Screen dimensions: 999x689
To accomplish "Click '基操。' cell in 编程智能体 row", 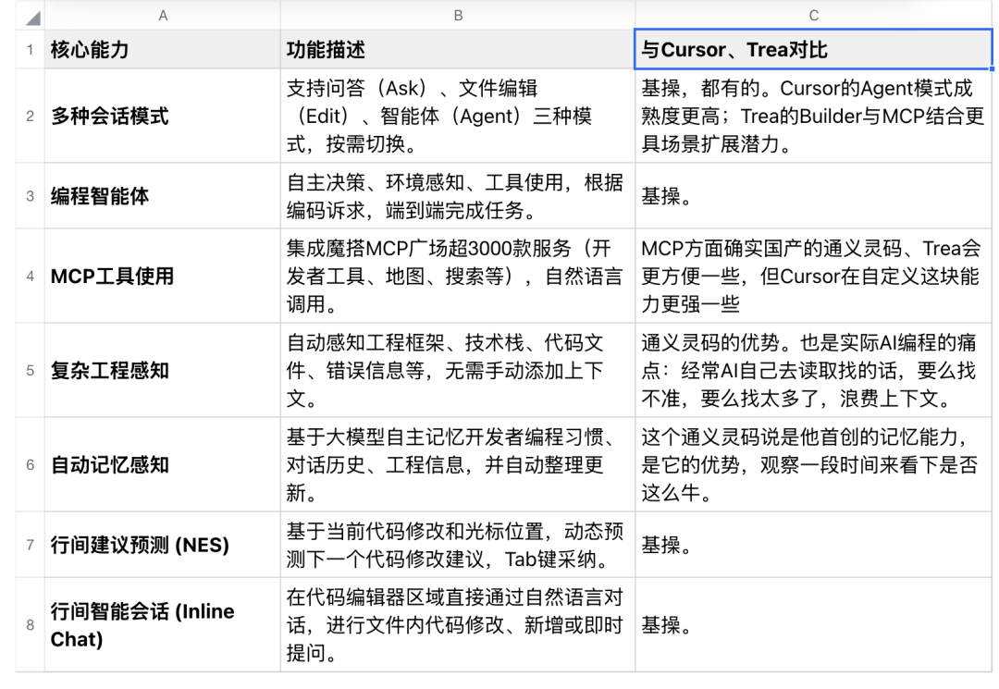I will click(814, 196).
